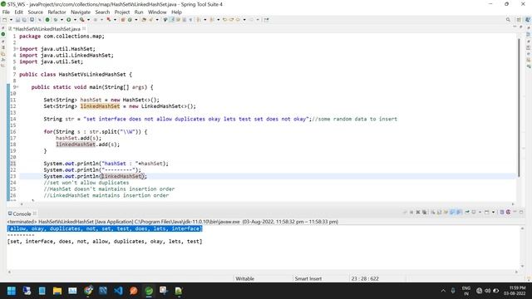
Task: Click the package declaration on line 1
Action: pyautogui.click(x=62, y=37)
